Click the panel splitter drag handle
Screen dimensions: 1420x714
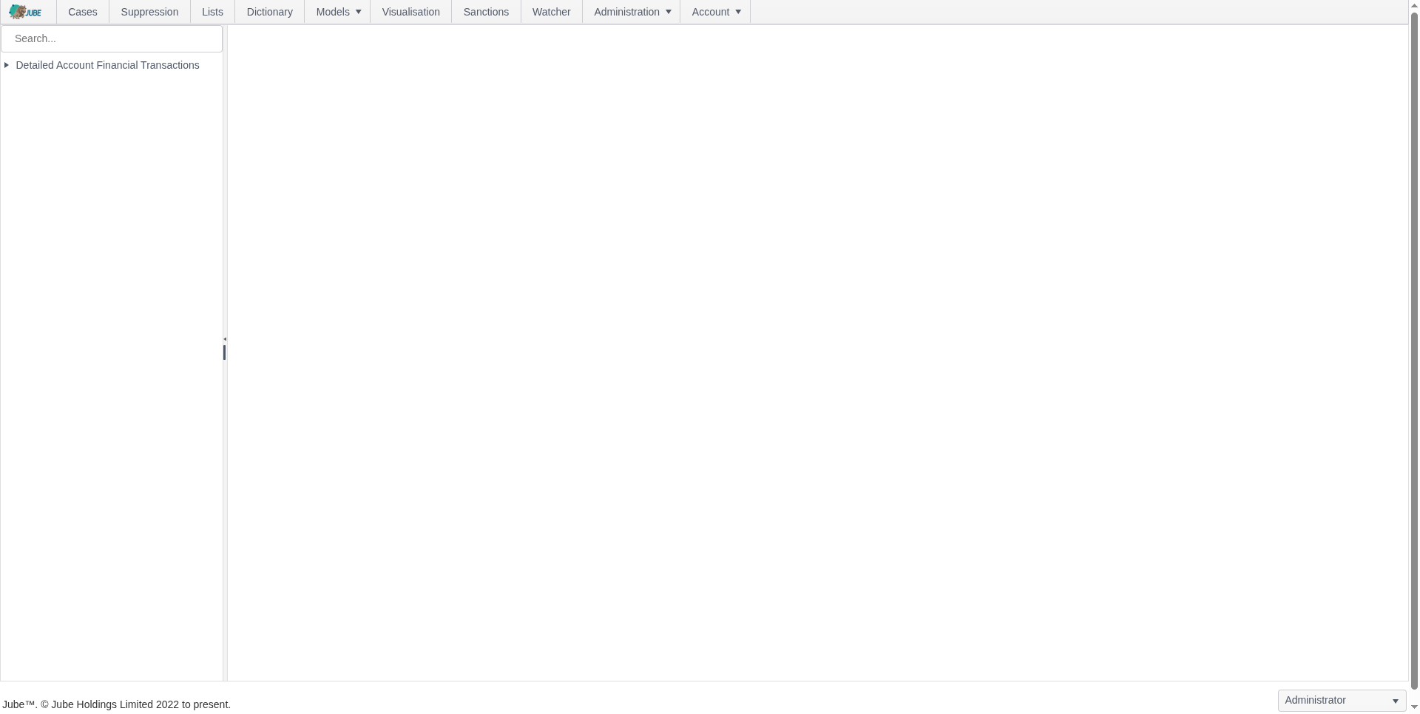point(225,353)
